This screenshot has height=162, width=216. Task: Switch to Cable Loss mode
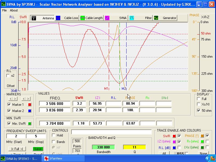pyautogui.click(x=58, y=18)
